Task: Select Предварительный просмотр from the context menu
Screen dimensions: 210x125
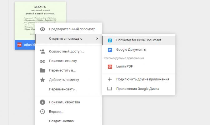Action: 68,29
